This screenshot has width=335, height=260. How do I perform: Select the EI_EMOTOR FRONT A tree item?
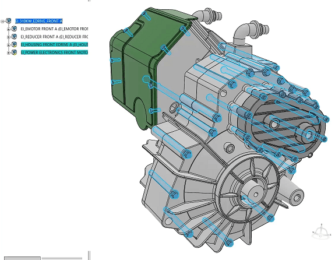tap(54, 29)
